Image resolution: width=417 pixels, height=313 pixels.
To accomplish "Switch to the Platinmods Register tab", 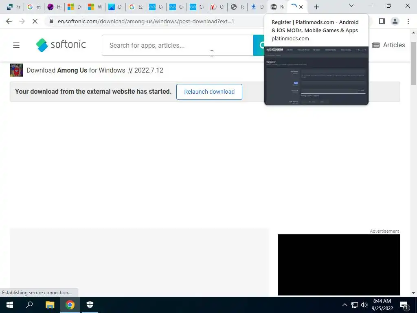I will click(x=277, y=7).
